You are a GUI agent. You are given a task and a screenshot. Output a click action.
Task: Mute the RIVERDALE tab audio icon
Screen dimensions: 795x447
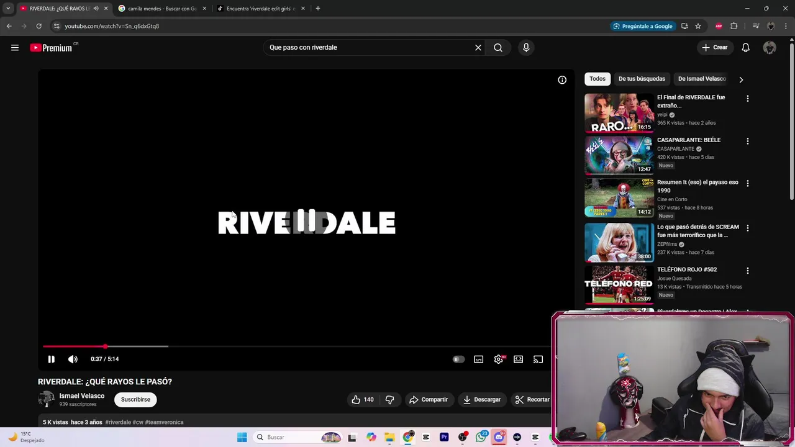pos(96,9)
